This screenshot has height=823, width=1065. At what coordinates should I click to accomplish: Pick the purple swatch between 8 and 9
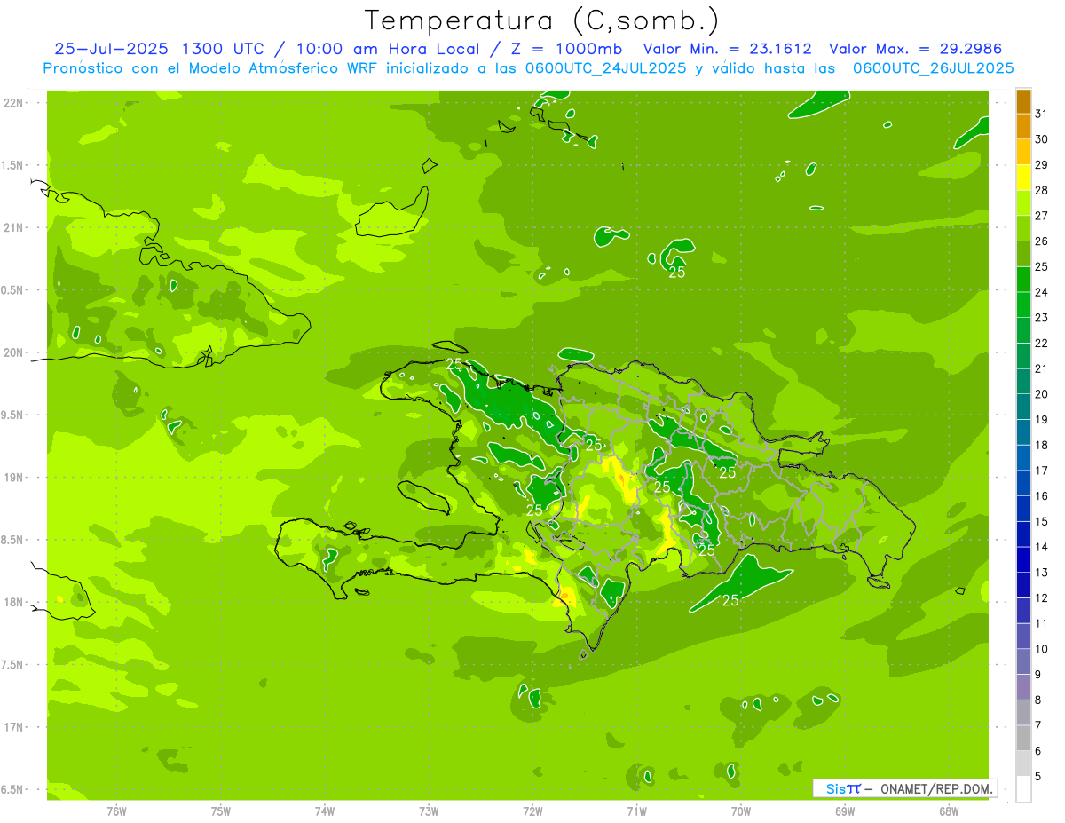tap(1023, 687)
